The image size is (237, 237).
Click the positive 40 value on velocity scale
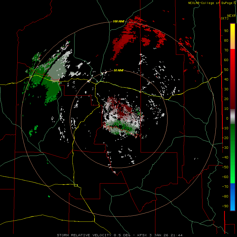tap(226, 79)
